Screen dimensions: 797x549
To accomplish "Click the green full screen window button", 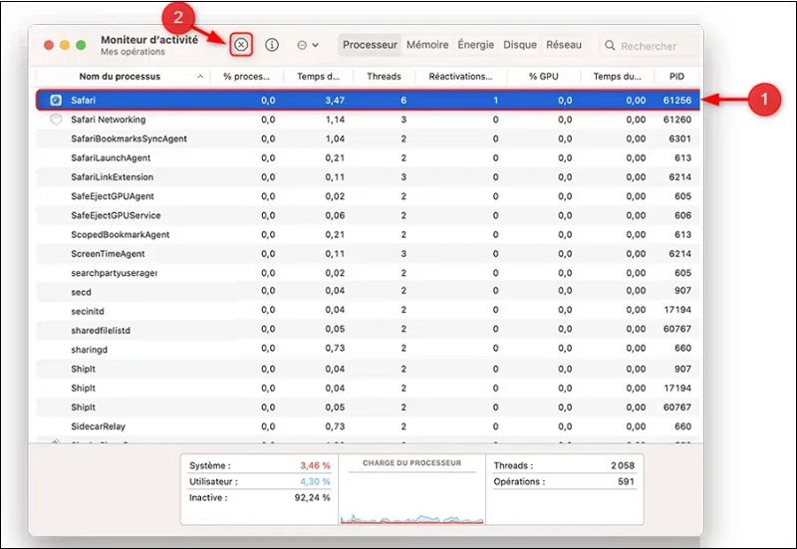I will pyautogui.click(x=81, y=45).
